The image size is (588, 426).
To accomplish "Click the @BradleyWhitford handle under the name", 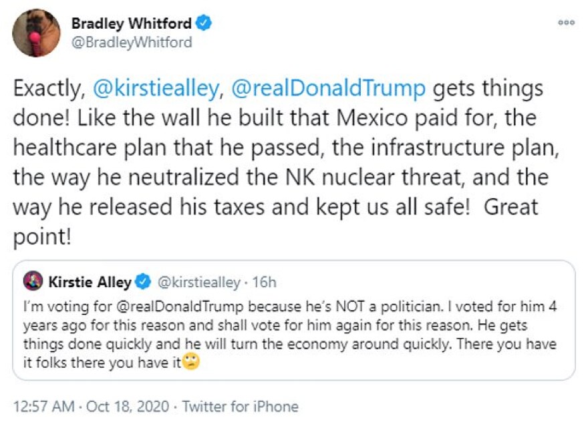I will tap(132, 42).
